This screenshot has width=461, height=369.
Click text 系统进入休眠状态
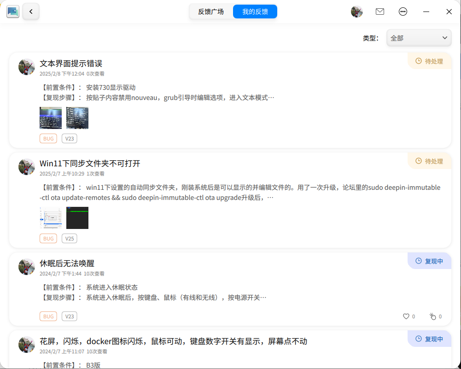point(112,287)
